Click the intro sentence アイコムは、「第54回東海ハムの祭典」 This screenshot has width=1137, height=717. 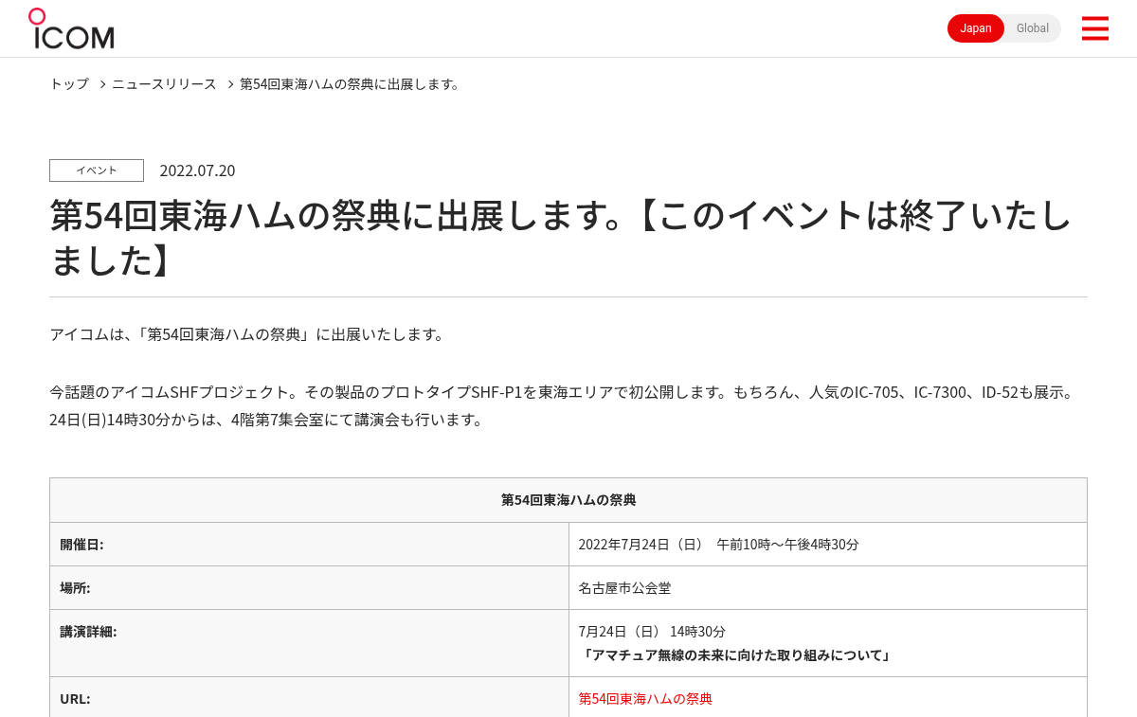click(x=247, y=334)
